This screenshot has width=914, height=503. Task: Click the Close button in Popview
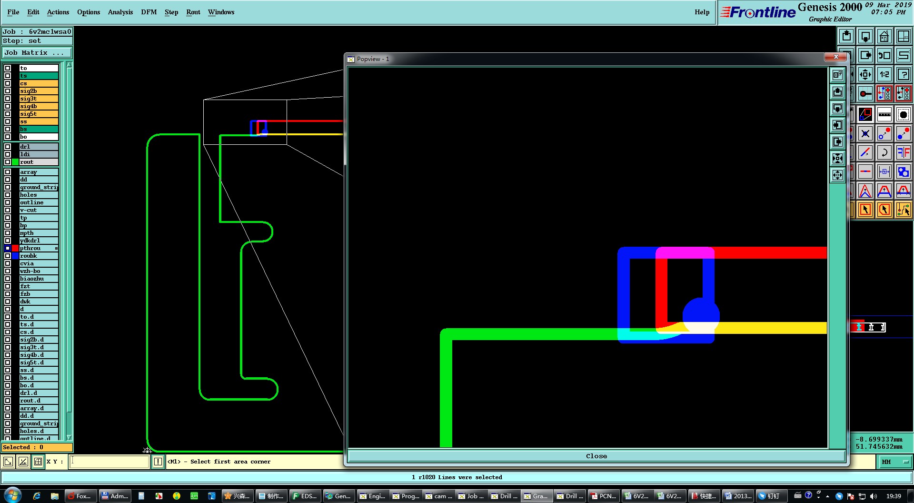pos(596,456)
